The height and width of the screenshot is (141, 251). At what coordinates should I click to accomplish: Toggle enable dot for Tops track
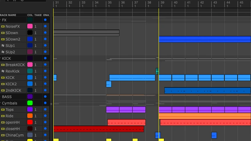coord(45,109)
